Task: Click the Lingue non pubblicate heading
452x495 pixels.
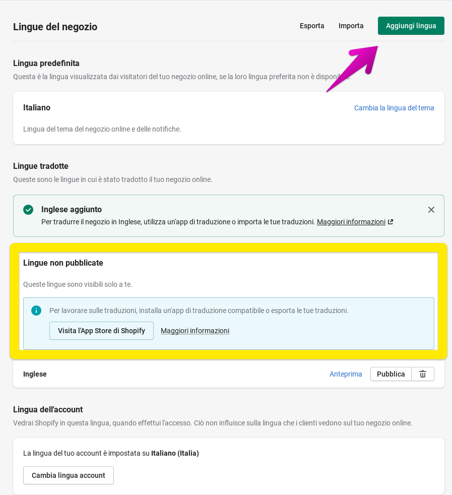Action: click(63, 263)
